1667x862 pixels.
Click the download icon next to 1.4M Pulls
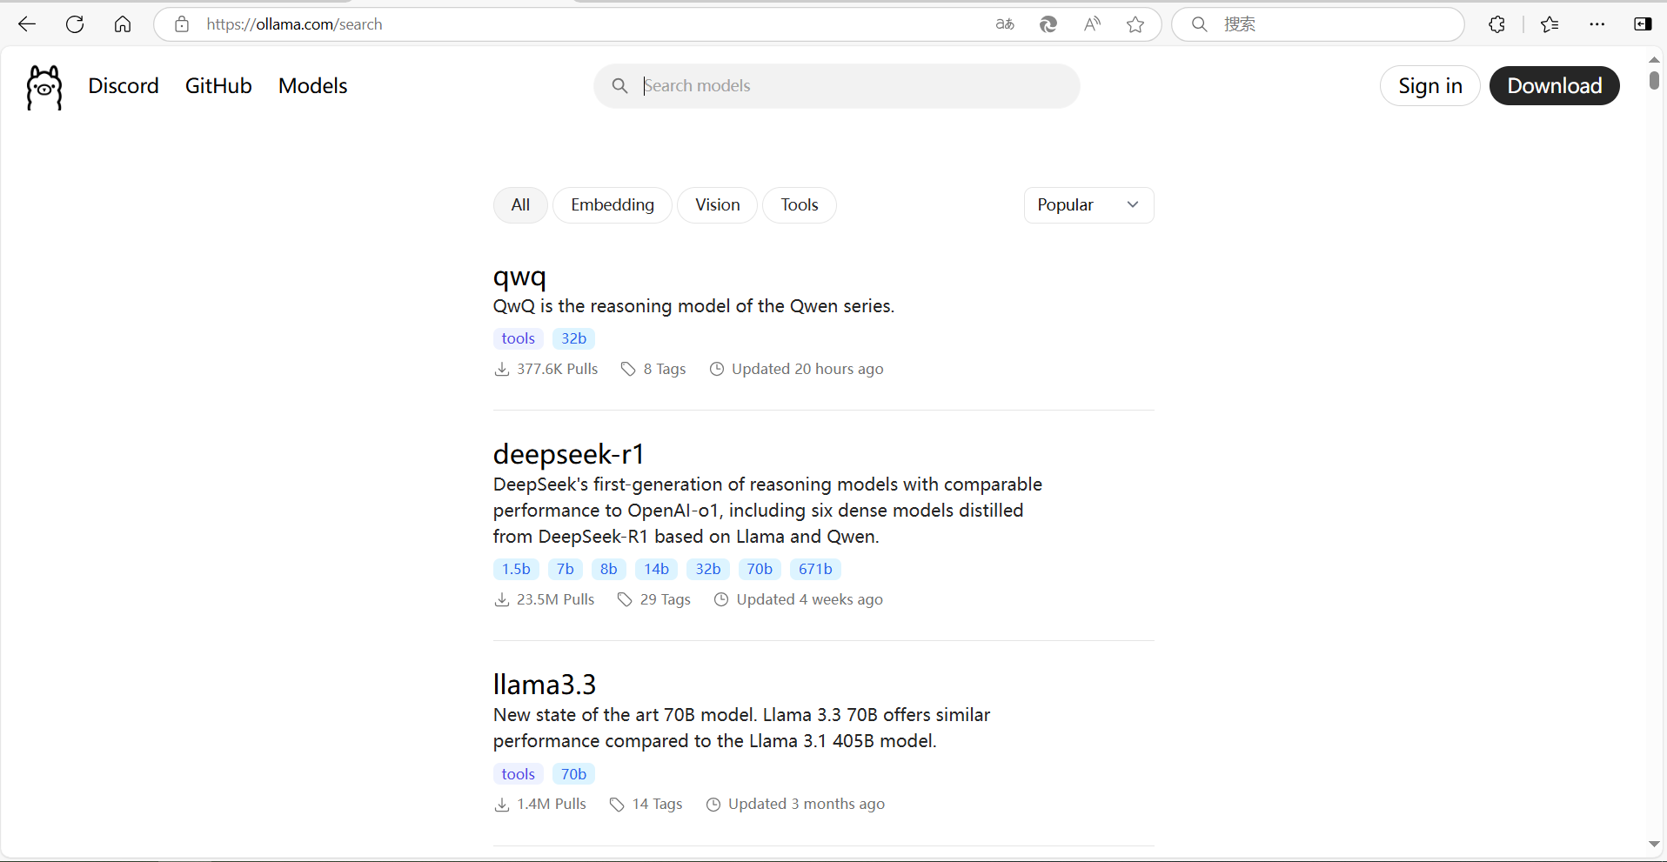pyautogui.click(x=502, y=805)
